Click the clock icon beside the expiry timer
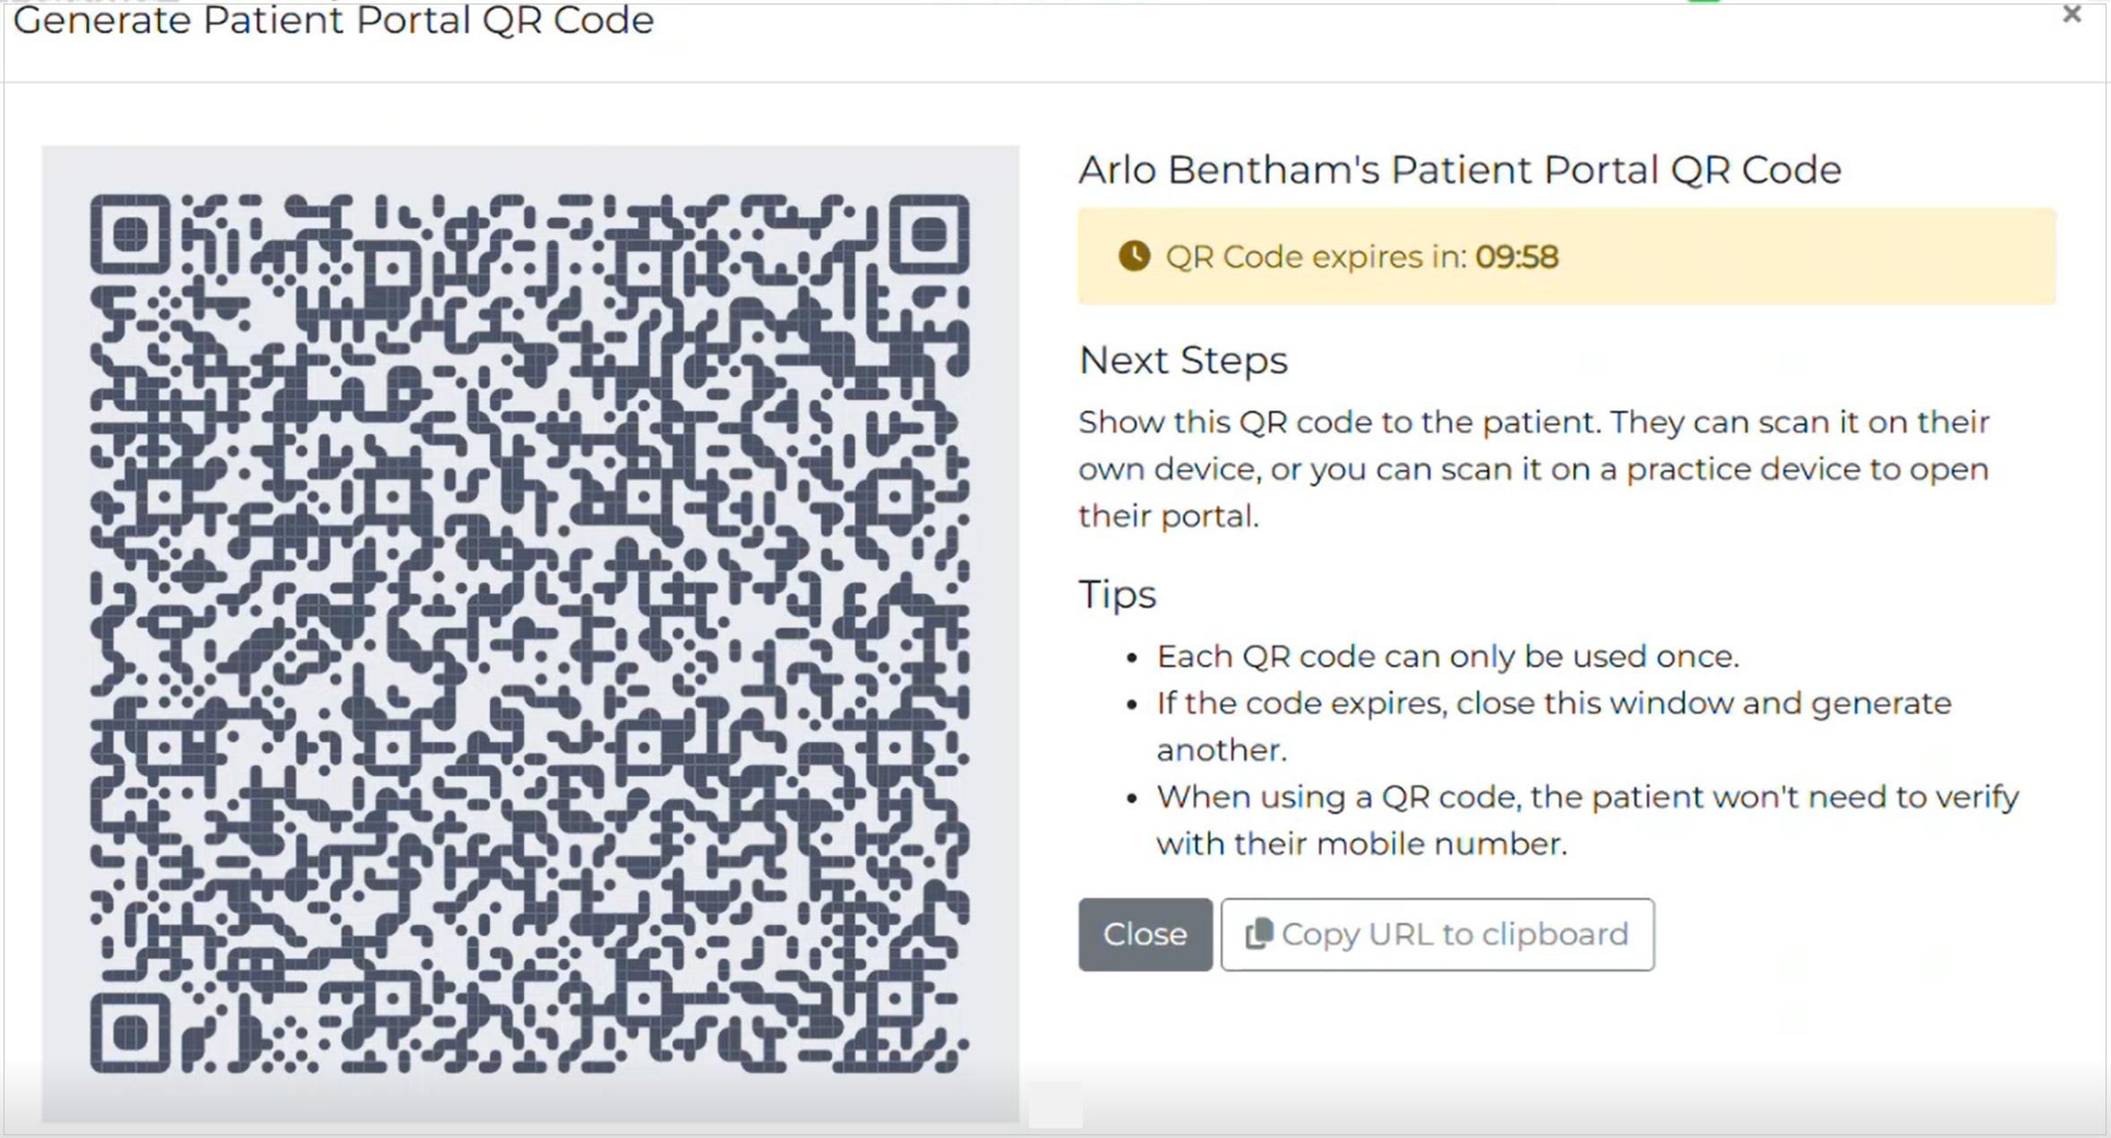This screenshot has height=1138, width=2111. pos(1134,256)
